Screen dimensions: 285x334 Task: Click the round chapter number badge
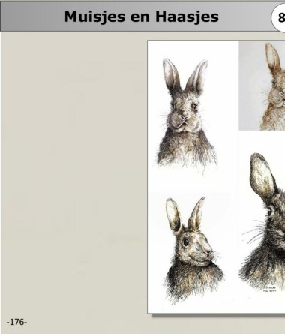point(279,17)
